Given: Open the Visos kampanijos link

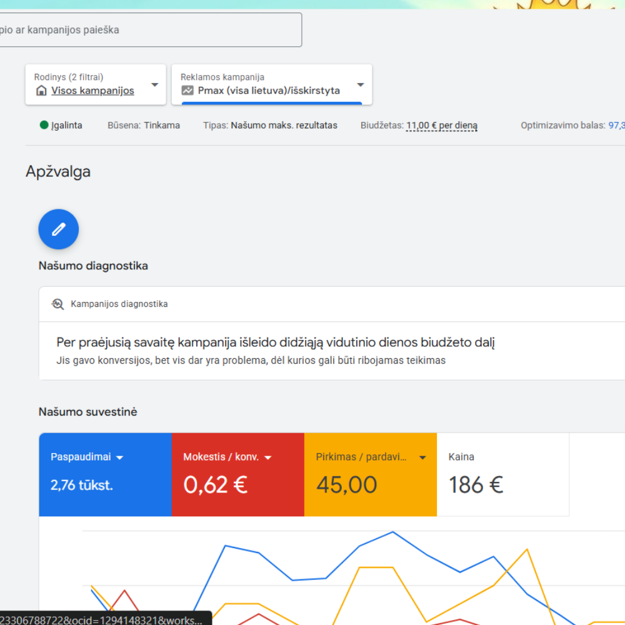Looking at the screenshot, I should [92, 91].
